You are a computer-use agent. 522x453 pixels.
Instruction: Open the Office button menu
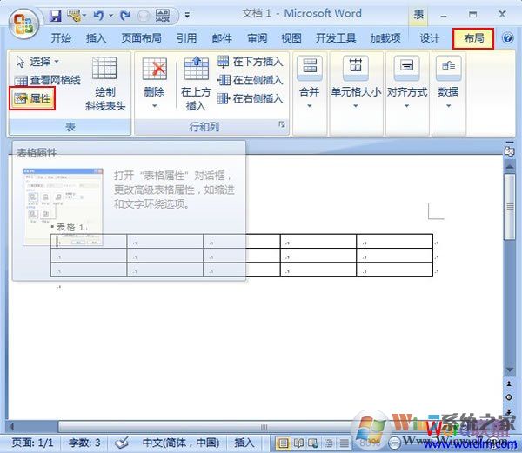click(x=23, y=24)
